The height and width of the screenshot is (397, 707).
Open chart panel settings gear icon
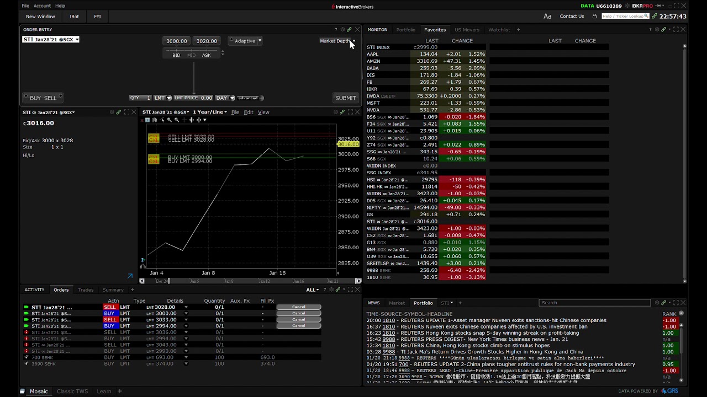[x=335, y=112]
